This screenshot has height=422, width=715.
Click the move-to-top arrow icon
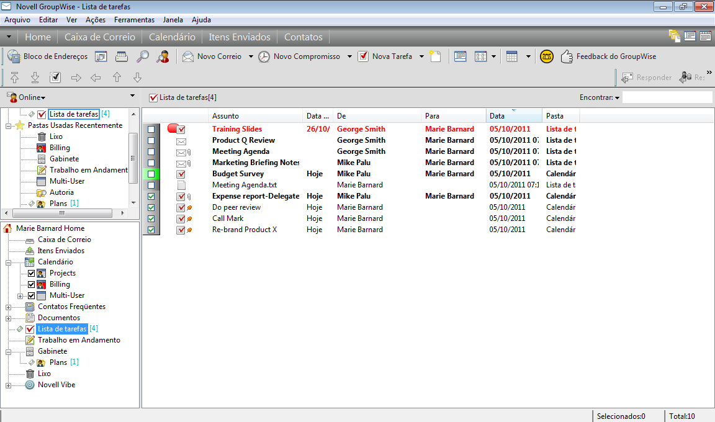15,78
